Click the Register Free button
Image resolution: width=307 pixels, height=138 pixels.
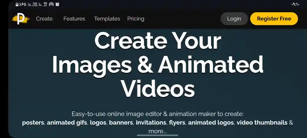coord(274,19)
